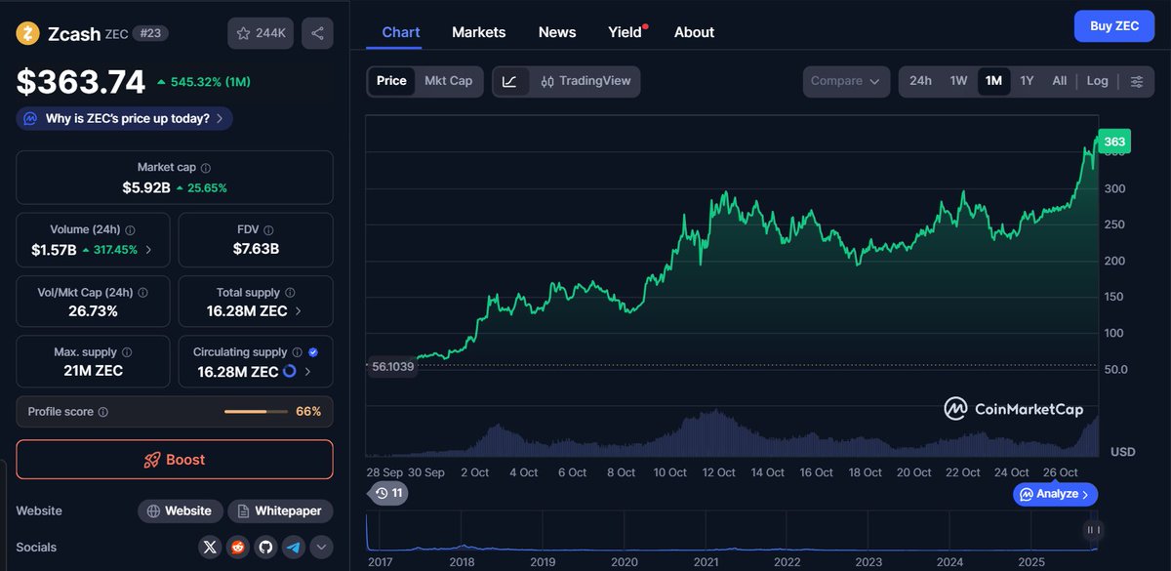
Task: Click the $7.63B FDV value
Action: pyautogui.click(x=256, y=249)
